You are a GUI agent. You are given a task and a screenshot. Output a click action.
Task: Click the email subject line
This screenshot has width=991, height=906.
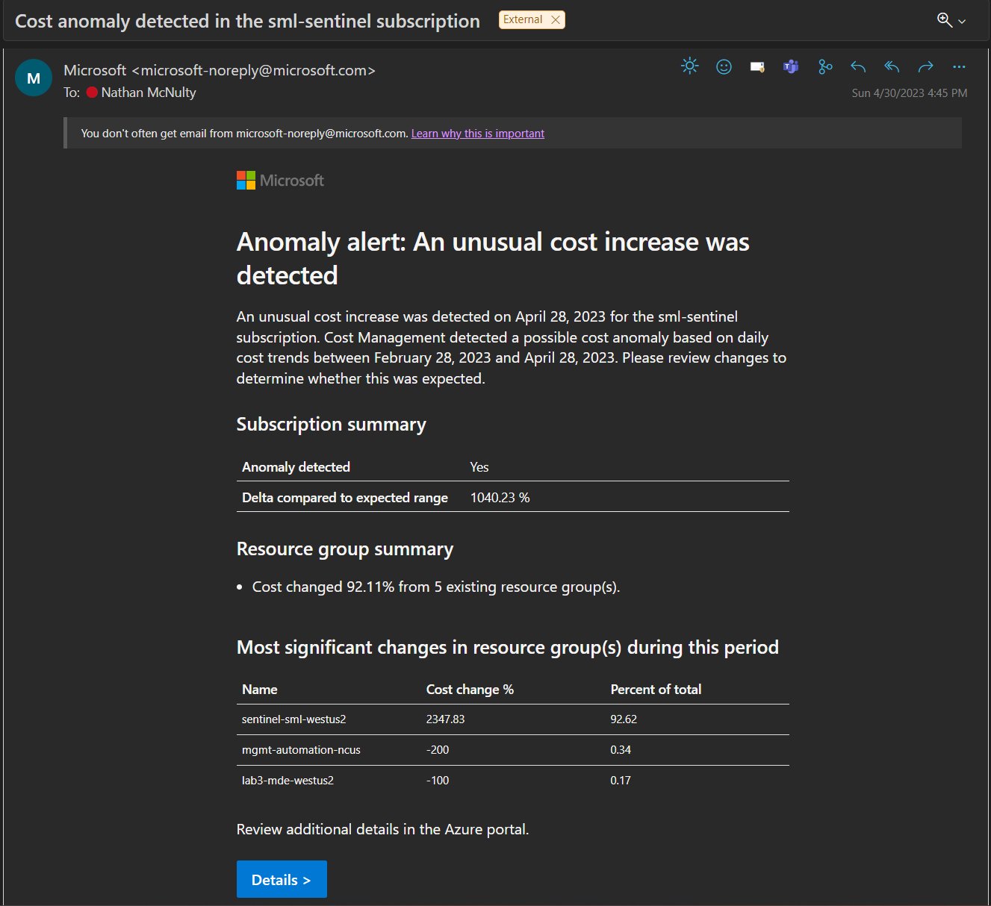click(247, 21)
